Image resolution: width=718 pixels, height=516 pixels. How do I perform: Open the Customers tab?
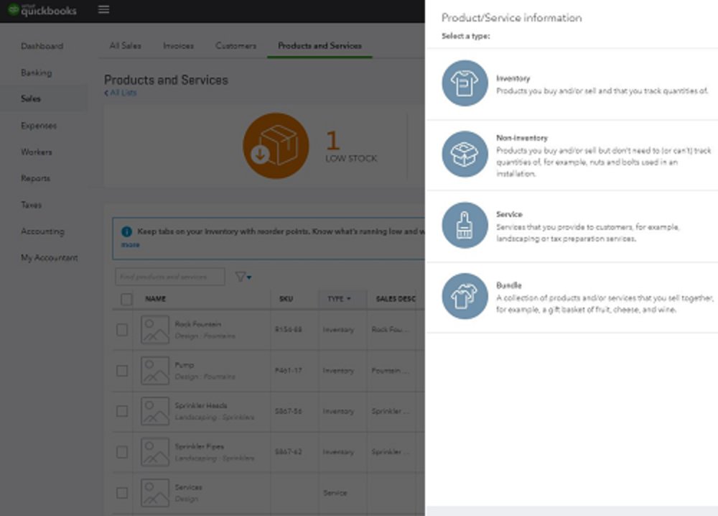236,46
